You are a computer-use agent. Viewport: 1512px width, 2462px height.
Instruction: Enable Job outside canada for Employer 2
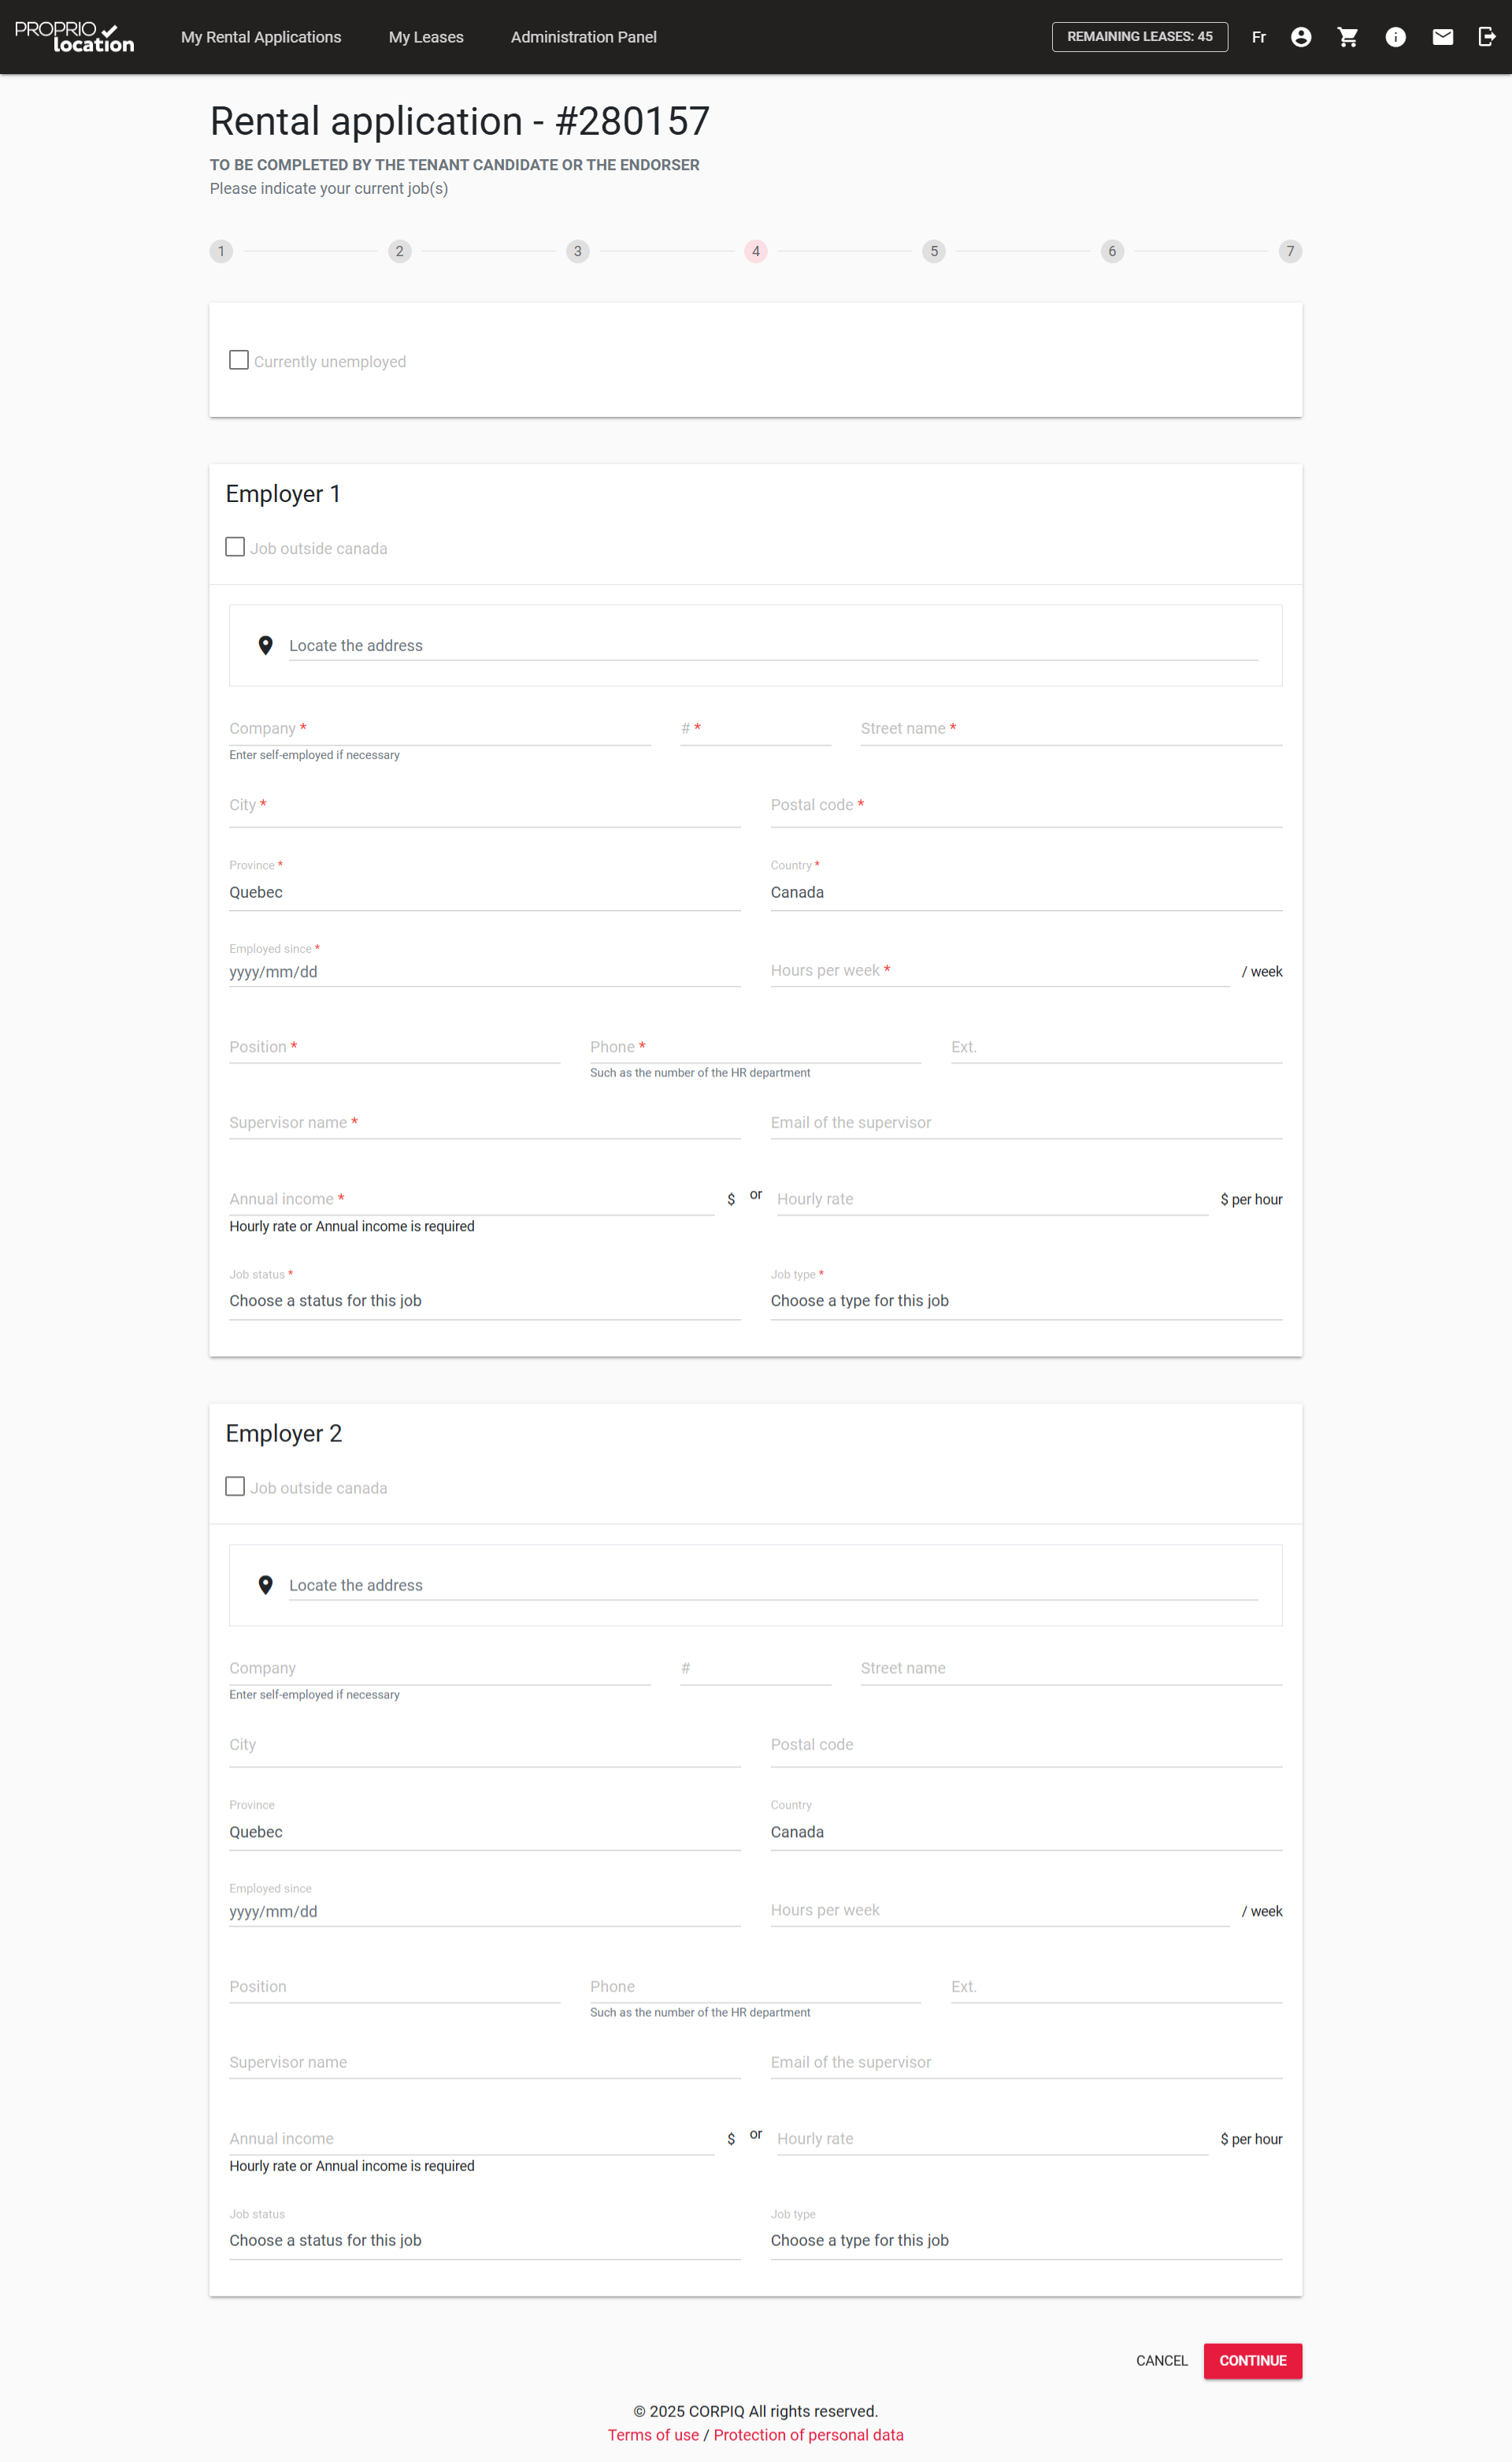click(x=235, y=1487)
